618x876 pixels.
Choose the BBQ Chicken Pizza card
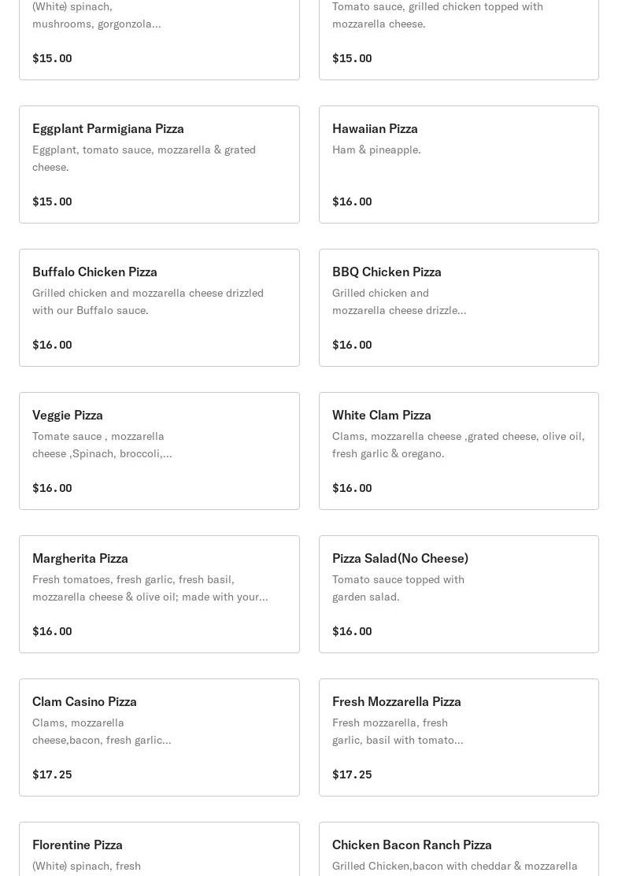pos(458,308)
